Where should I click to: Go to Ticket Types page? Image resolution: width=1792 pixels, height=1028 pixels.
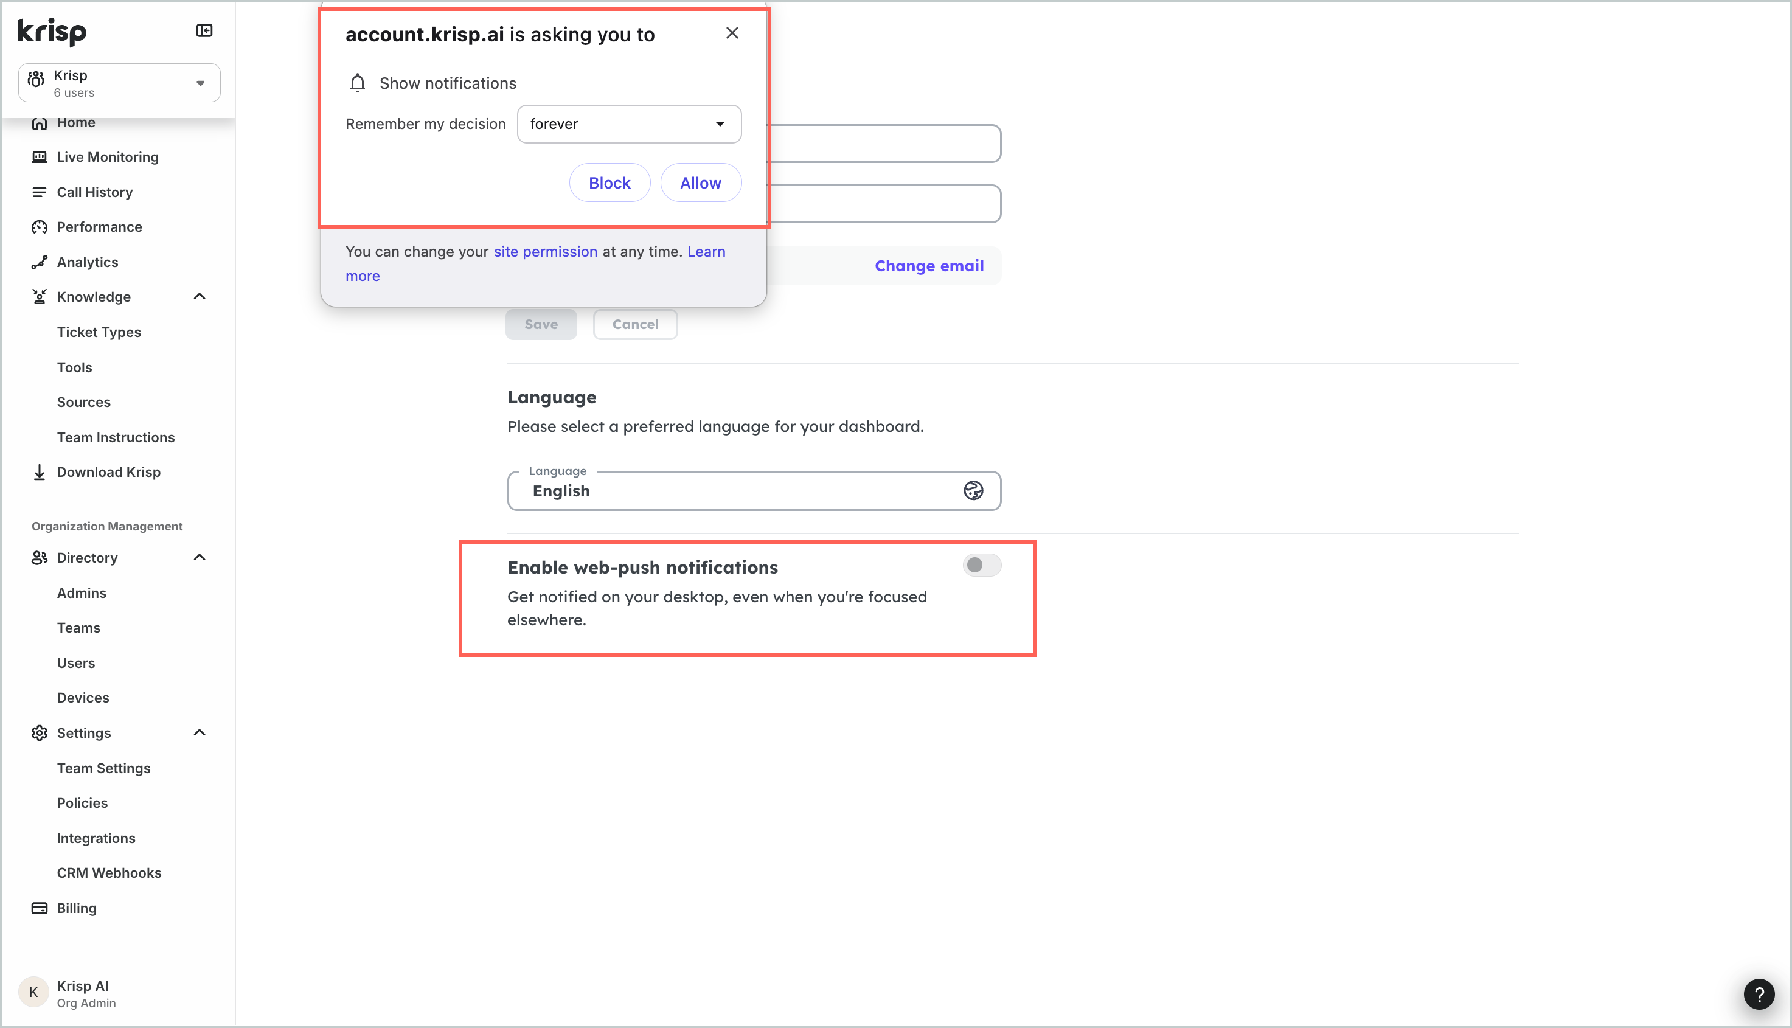point(99,332)
